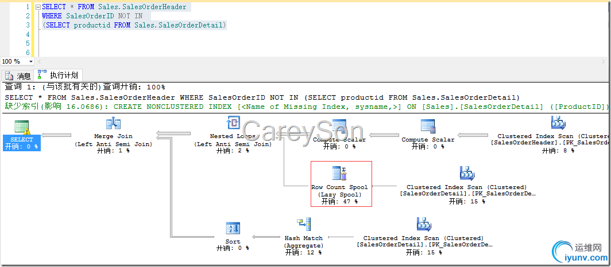
Task: Click Merge Join (Left Anti Semi Join) label
Action: click(x=113, y=140)
